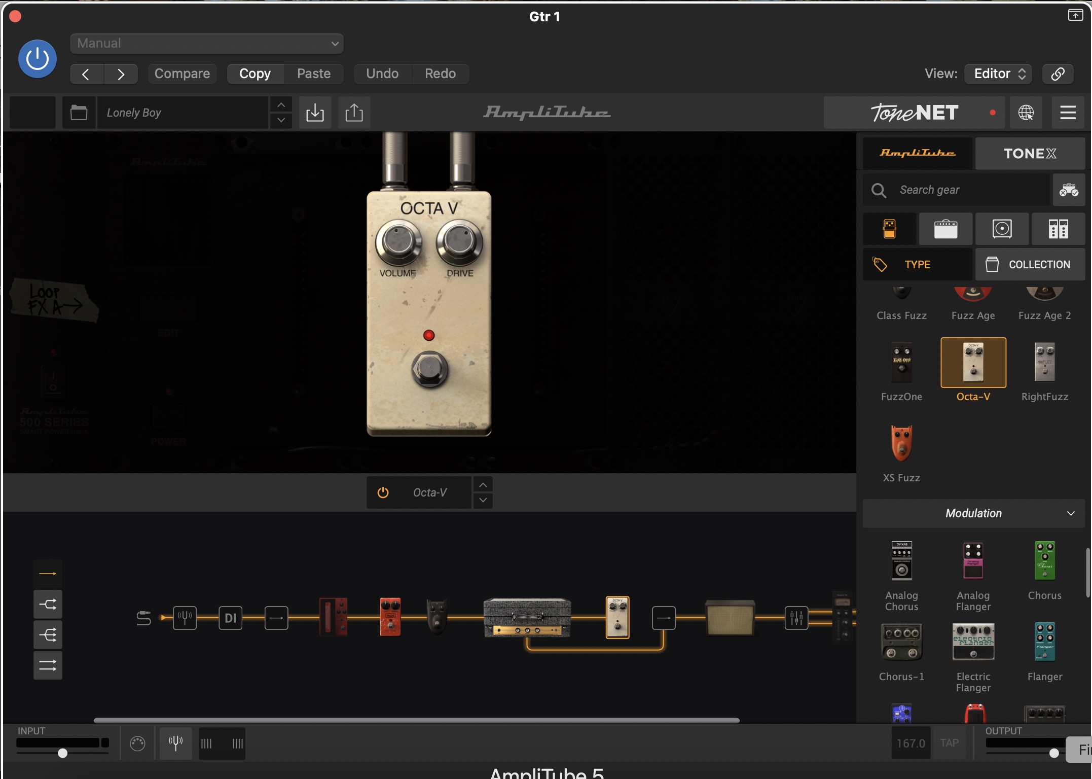Open the ToneNET globe icon
Viewport: 1092px width, 779px height.
(1026, 113)
